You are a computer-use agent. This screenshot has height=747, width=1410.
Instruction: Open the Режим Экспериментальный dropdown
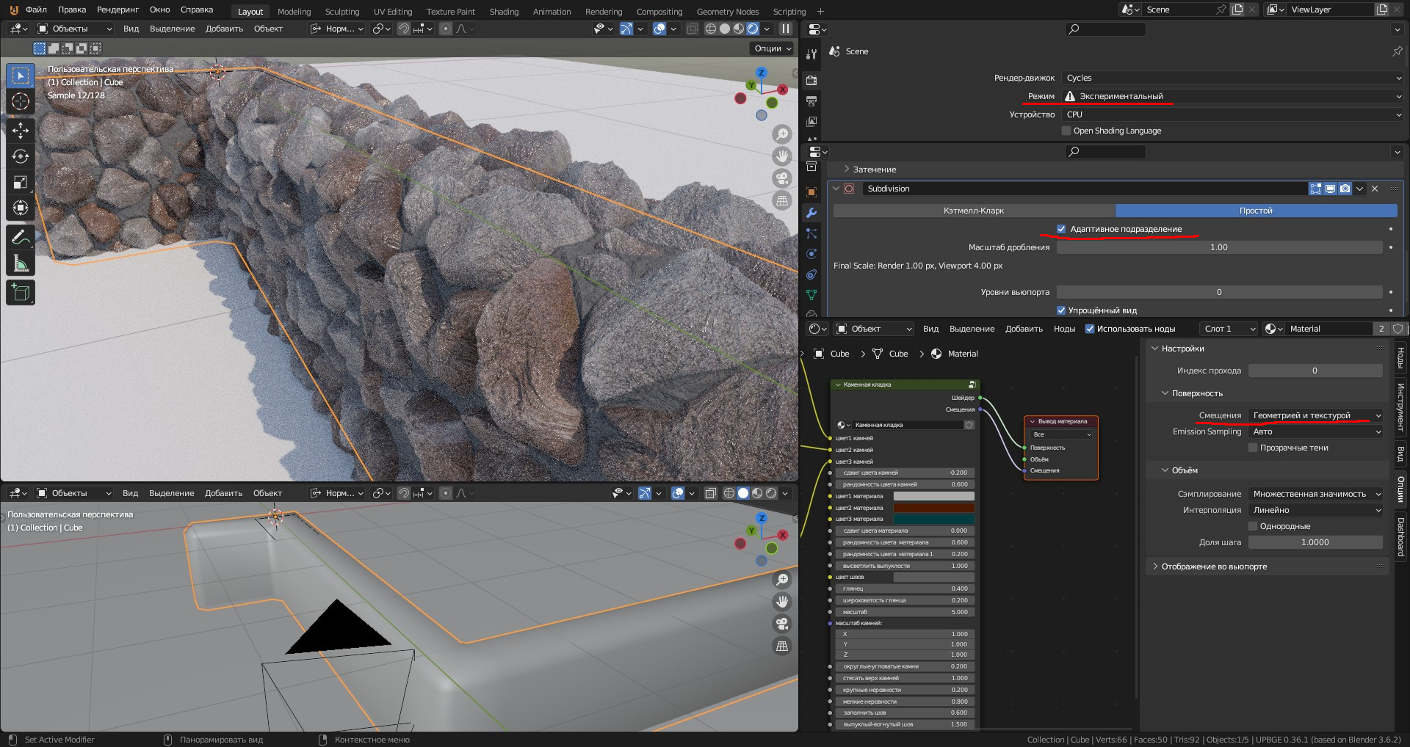click(x=1232, y=96)
